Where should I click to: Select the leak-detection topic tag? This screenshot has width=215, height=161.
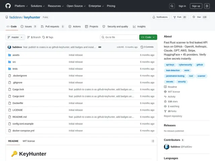click(173, 70)
